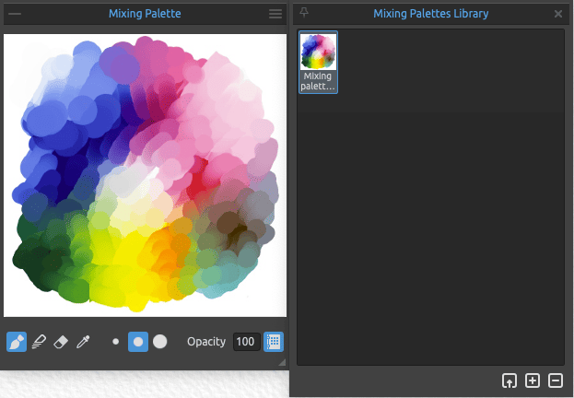Import a mixing palette to library
574x398 pixels.
click(x=510, y=380)
